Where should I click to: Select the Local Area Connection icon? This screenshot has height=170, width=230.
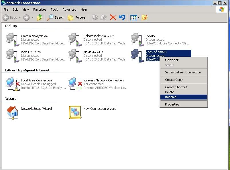click(13, 84)
